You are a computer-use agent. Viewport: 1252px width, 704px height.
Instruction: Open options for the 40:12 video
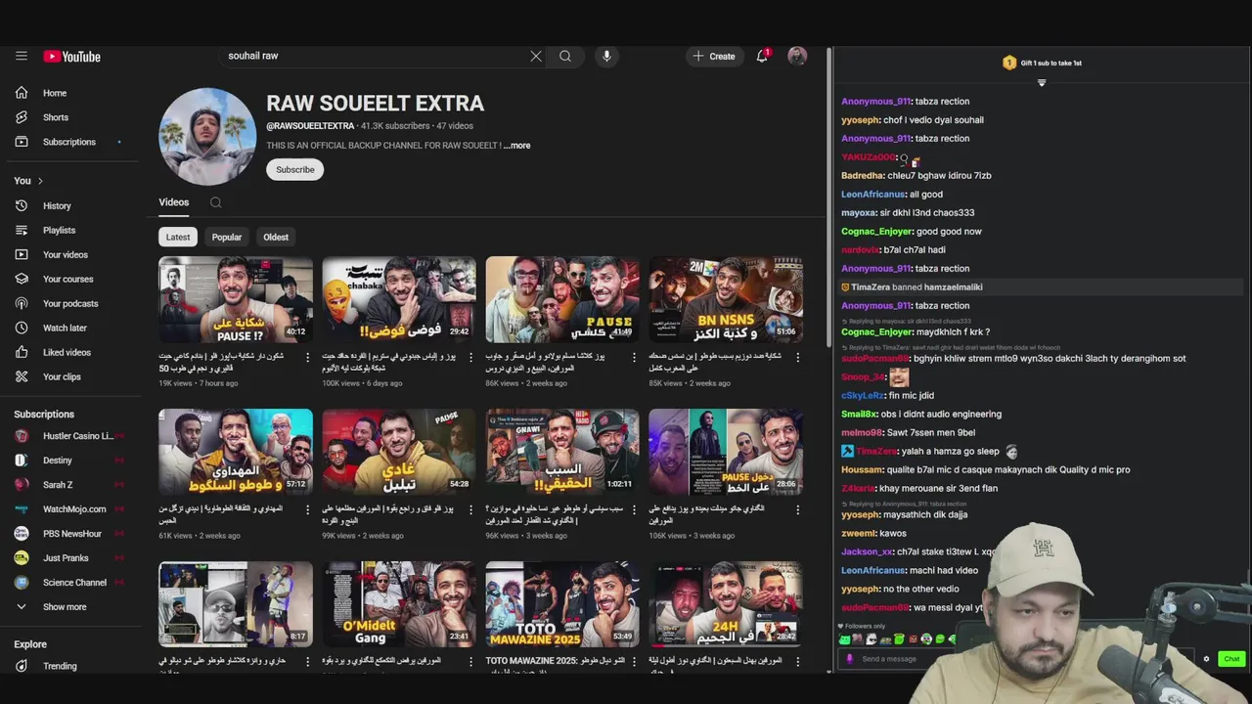click(307, 357)
